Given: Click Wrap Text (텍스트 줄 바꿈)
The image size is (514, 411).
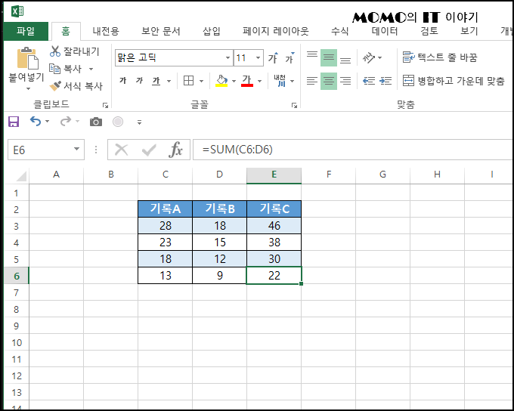Looking at the screenshot, I should 440,57.
